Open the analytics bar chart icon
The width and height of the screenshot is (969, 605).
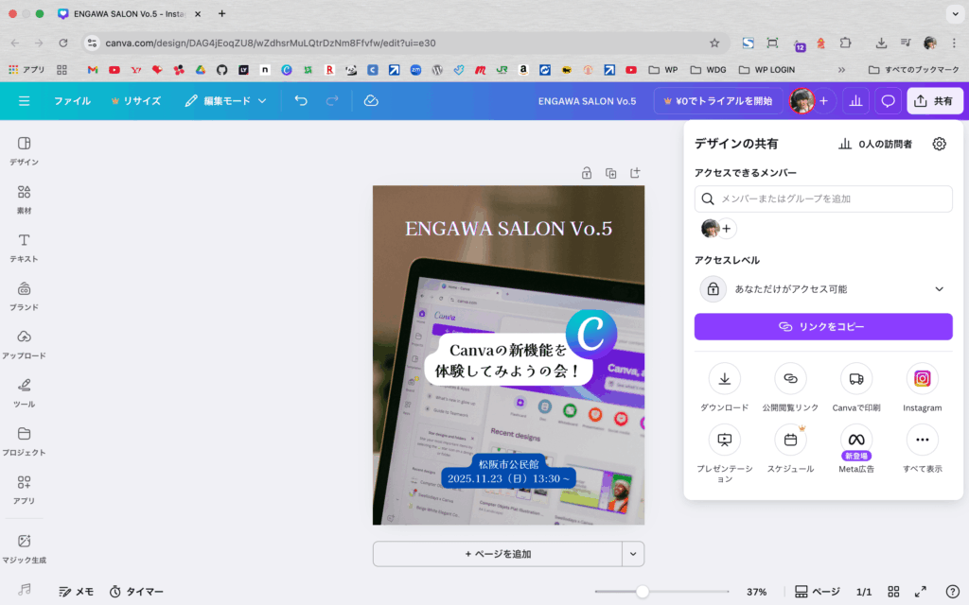coord(855,100)
